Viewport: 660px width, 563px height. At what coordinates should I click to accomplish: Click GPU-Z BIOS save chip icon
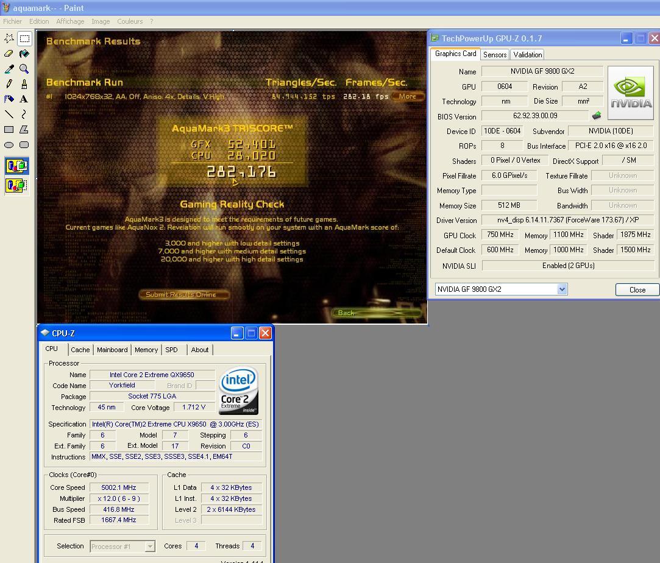[597, 115]
